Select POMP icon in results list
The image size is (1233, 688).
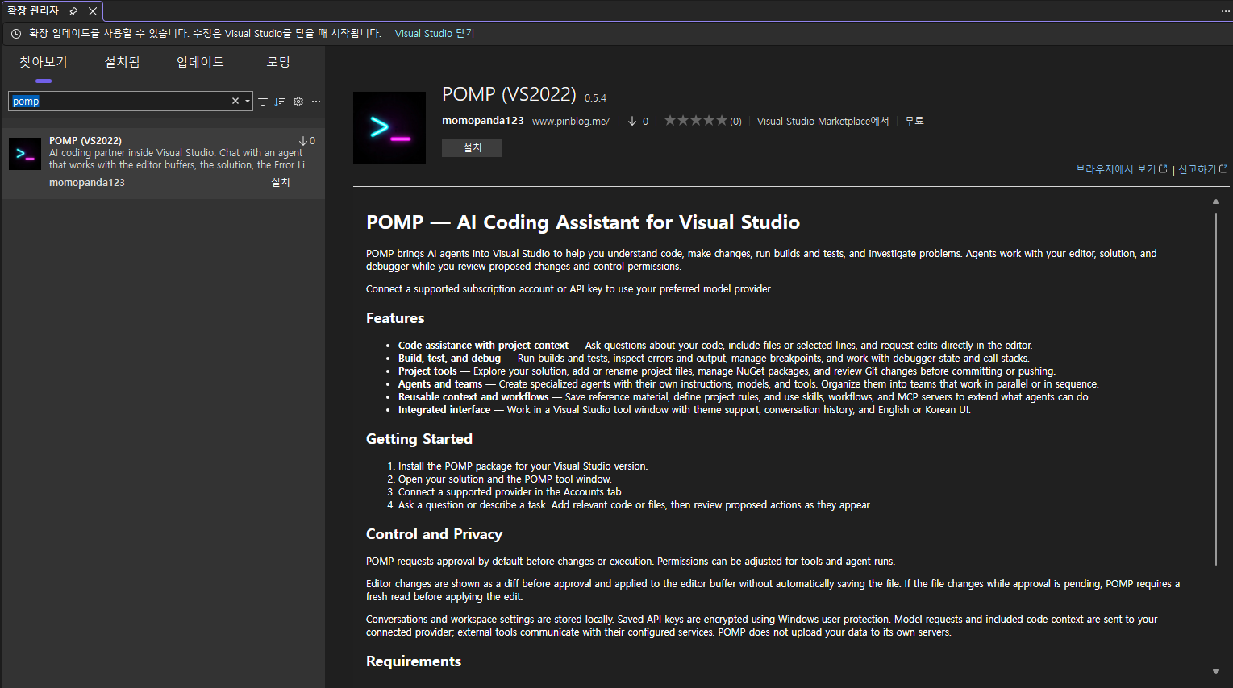tap(25, 154)
